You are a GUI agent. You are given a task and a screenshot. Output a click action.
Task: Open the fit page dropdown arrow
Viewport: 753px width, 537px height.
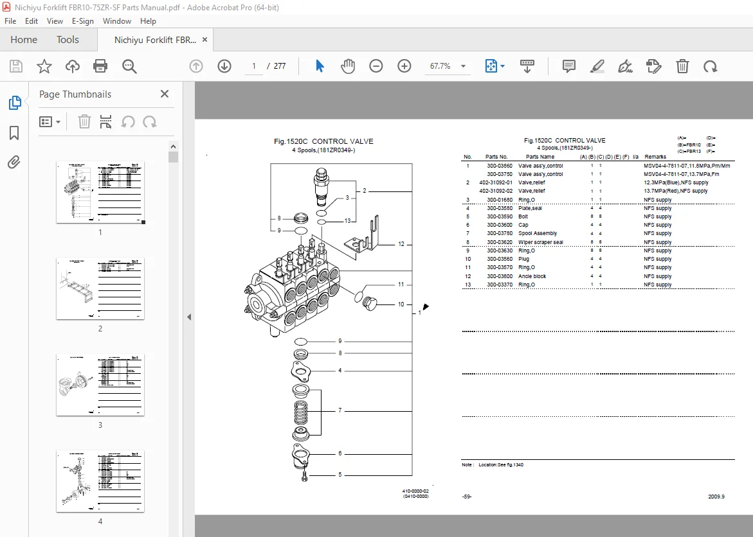502,66
